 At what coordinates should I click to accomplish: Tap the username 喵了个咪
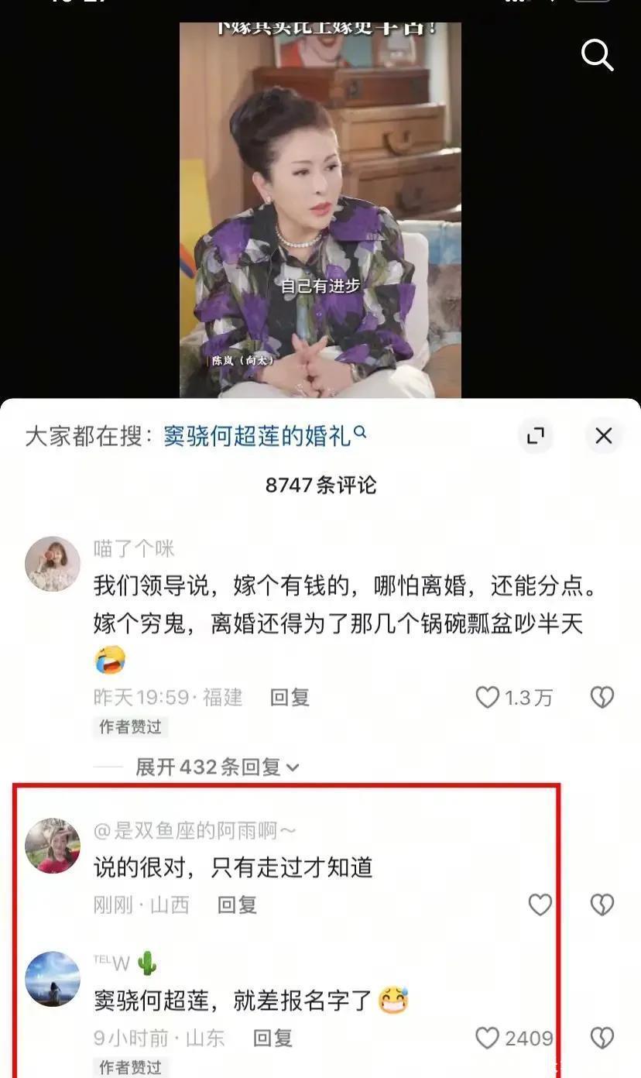[134, 549]
